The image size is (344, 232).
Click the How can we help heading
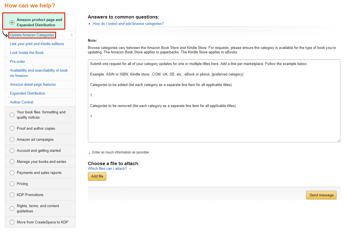(30, 6)
